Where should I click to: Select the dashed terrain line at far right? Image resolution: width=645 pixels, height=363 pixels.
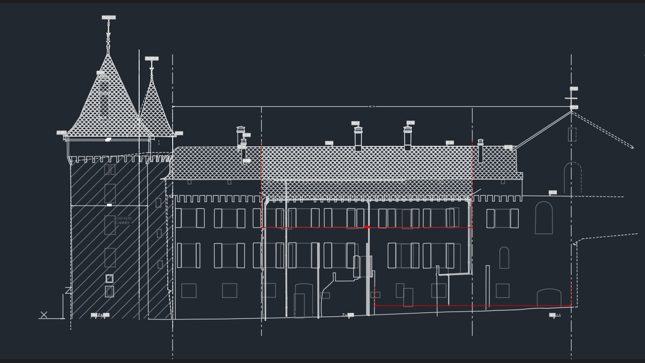click(618, 237)
